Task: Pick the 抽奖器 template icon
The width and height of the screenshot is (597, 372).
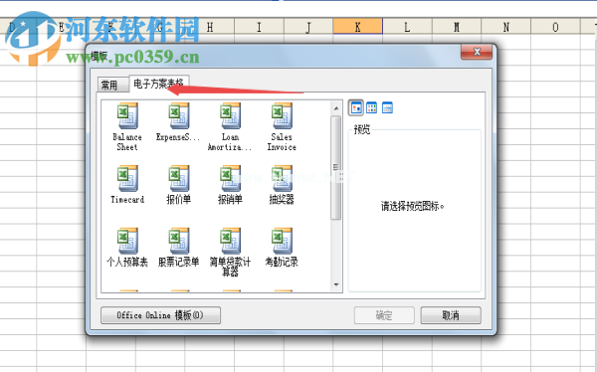Action: pyautogui.click(x=282, y=178)
